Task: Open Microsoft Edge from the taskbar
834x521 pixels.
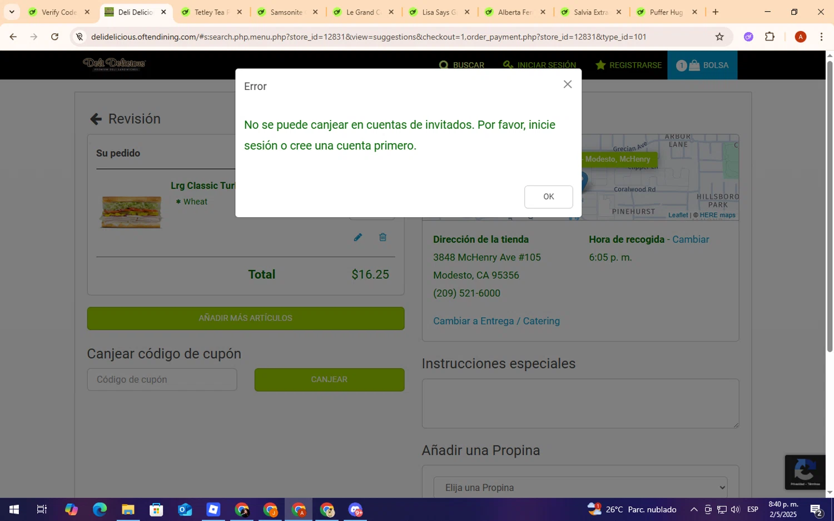Action: pyautogui.click(x=100, y=509)
